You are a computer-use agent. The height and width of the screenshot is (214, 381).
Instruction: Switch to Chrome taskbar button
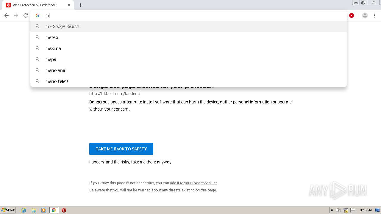(54, 210)
